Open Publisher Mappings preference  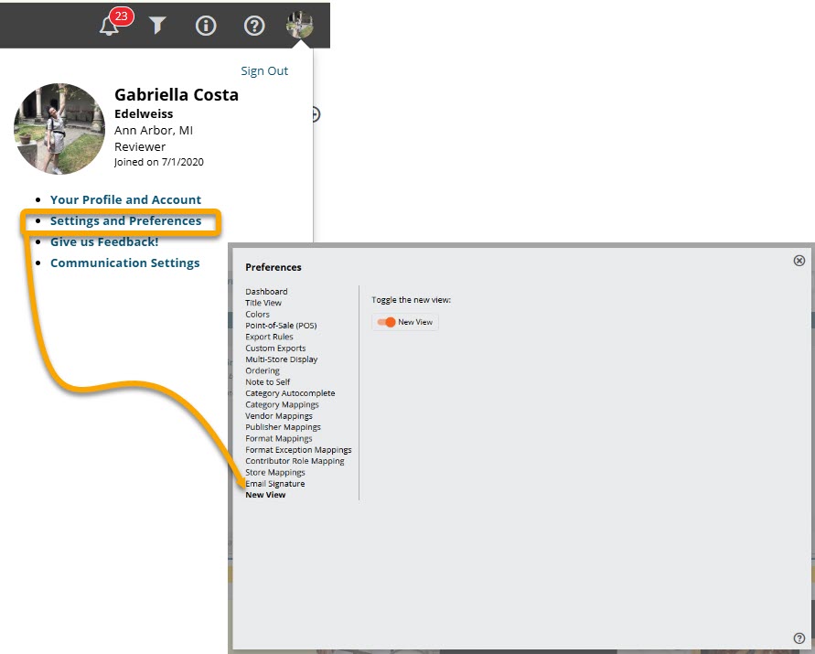283,427
